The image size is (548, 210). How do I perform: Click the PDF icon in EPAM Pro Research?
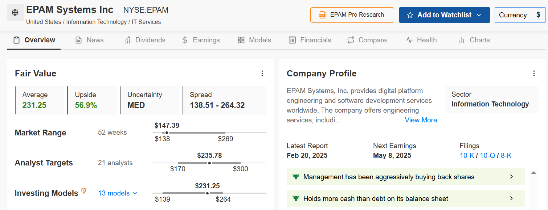tap(322, 15)
